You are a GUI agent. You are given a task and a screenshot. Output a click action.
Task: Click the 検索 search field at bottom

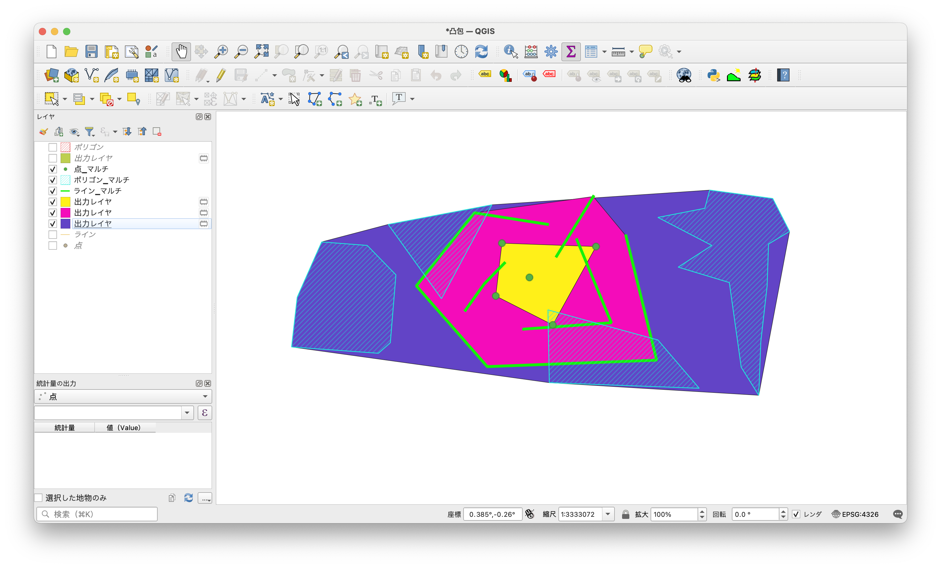coord(97,514)
